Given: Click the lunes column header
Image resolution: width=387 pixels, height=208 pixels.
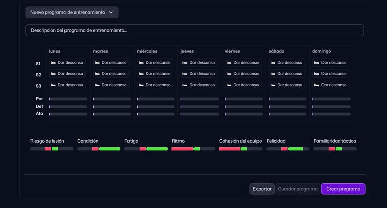Looking at the screenshot, I should click(54, 51).
